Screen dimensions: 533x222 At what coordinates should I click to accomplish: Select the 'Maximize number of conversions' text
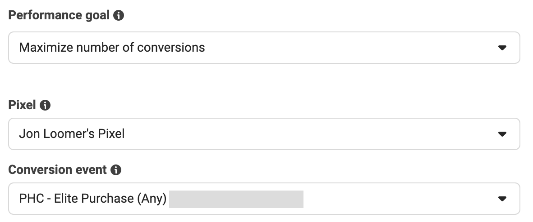coord(112,48)
